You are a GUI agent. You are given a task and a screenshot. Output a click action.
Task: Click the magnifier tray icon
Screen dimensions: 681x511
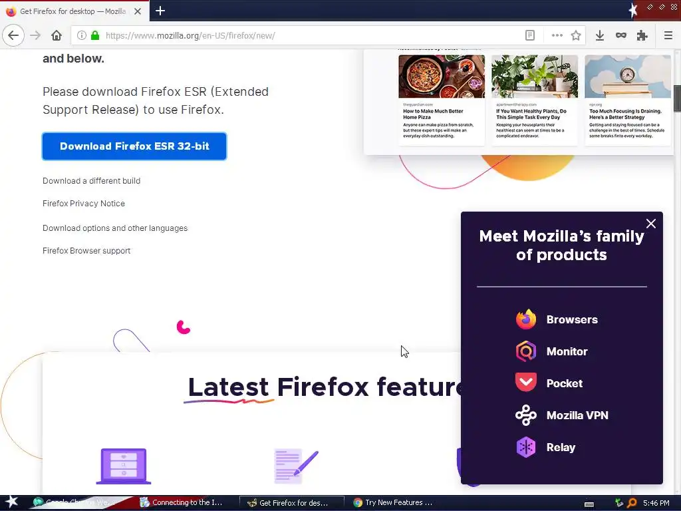tap(632, 503)
